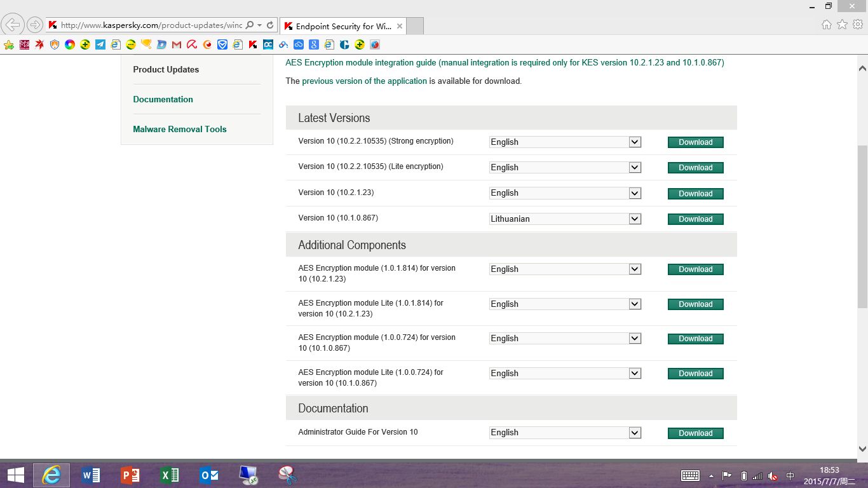Viewport: 868px width, 488px height.
Task: Open the Avira red umbrella bookmark
Action: pyautogui.click(x=192, y=44)
